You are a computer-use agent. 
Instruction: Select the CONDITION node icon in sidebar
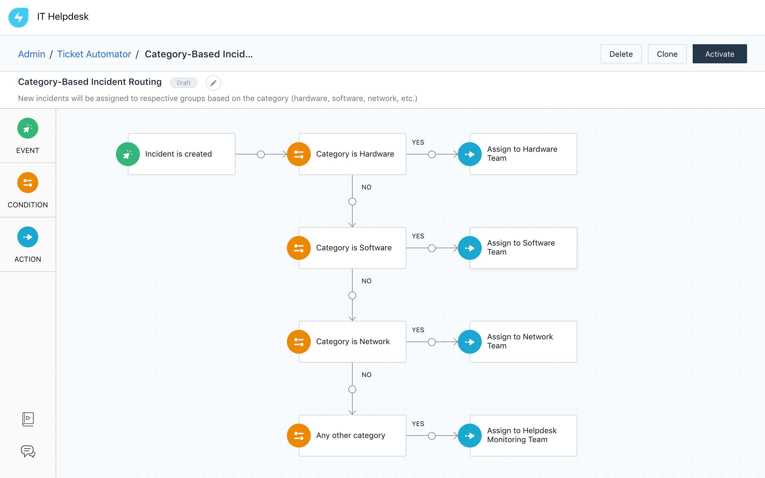point(27,183)
